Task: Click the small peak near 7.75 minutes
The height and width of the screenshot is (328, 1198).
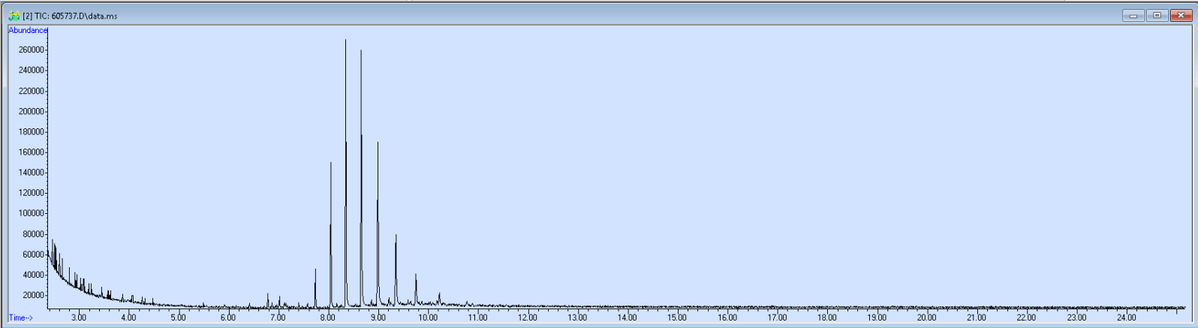Action: click(x=315, y=287)
